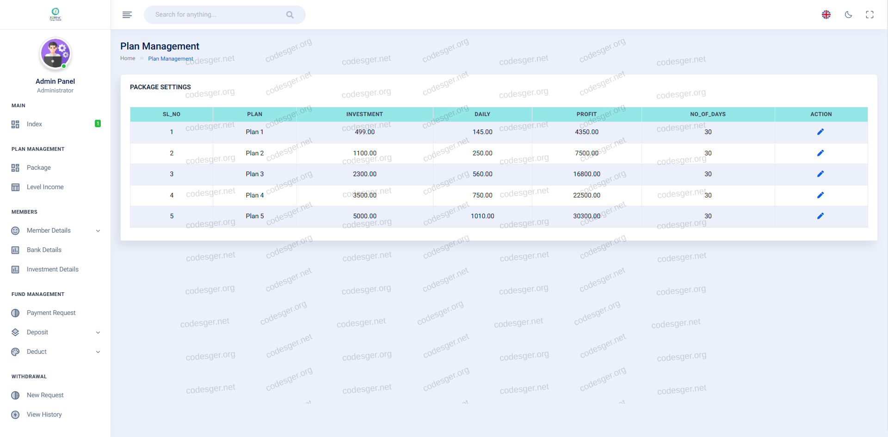Click the Home breadcrumb link

(x=128, y=58)
